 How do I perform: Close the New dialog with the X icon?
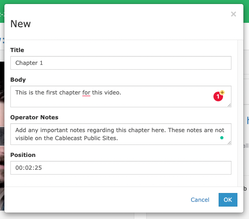click(233, 14)
